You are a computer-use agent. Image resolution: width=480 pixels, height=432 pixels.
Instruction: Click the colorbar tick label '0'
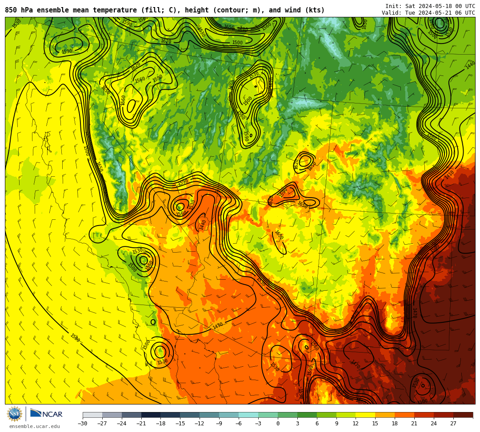(x=278, y=424)
